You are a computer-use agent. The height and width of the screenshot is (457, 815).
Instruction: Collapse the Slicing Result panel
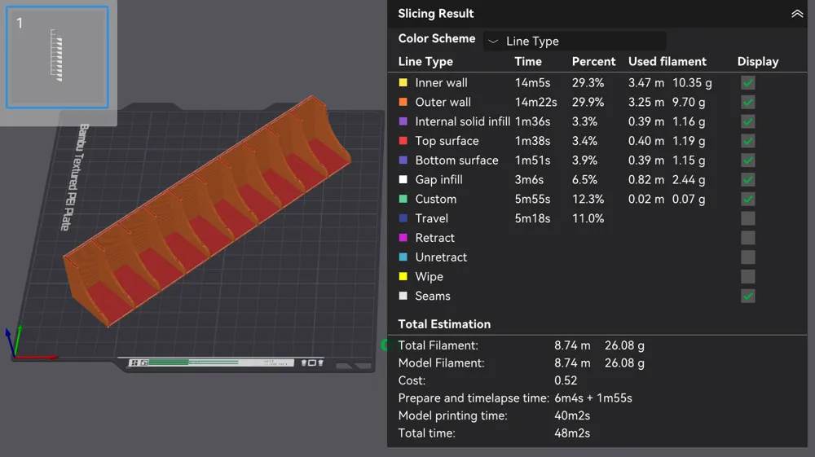click(797, 14)
